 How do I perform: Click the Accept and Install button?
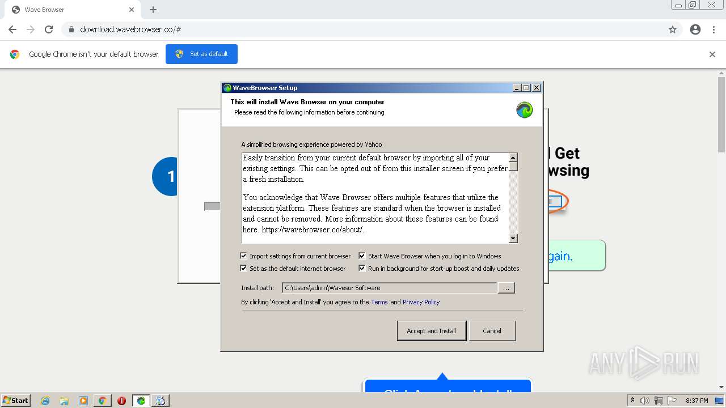[x=432, y=331]
